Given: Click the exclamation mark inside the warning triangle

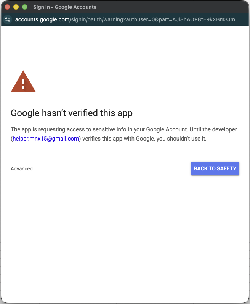Looking at the screenshot, I should point(23,83).
